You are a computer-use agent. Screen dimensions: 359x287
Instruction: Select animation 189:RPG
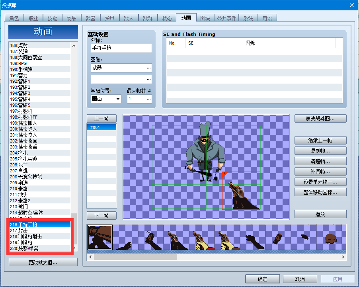click(x=40, y=63)
